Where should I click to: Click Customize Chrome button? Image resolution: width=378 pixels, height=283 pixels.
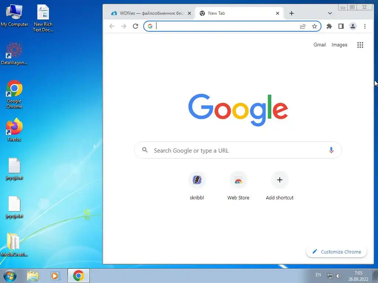pyautogui.click(x=337, y=252)
